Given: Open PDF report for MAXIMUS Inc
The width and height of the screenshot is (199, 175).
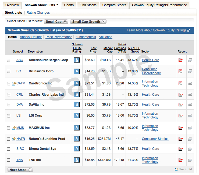Looking at the screenshot, I should pyautogui.click(x=180, y=128).
